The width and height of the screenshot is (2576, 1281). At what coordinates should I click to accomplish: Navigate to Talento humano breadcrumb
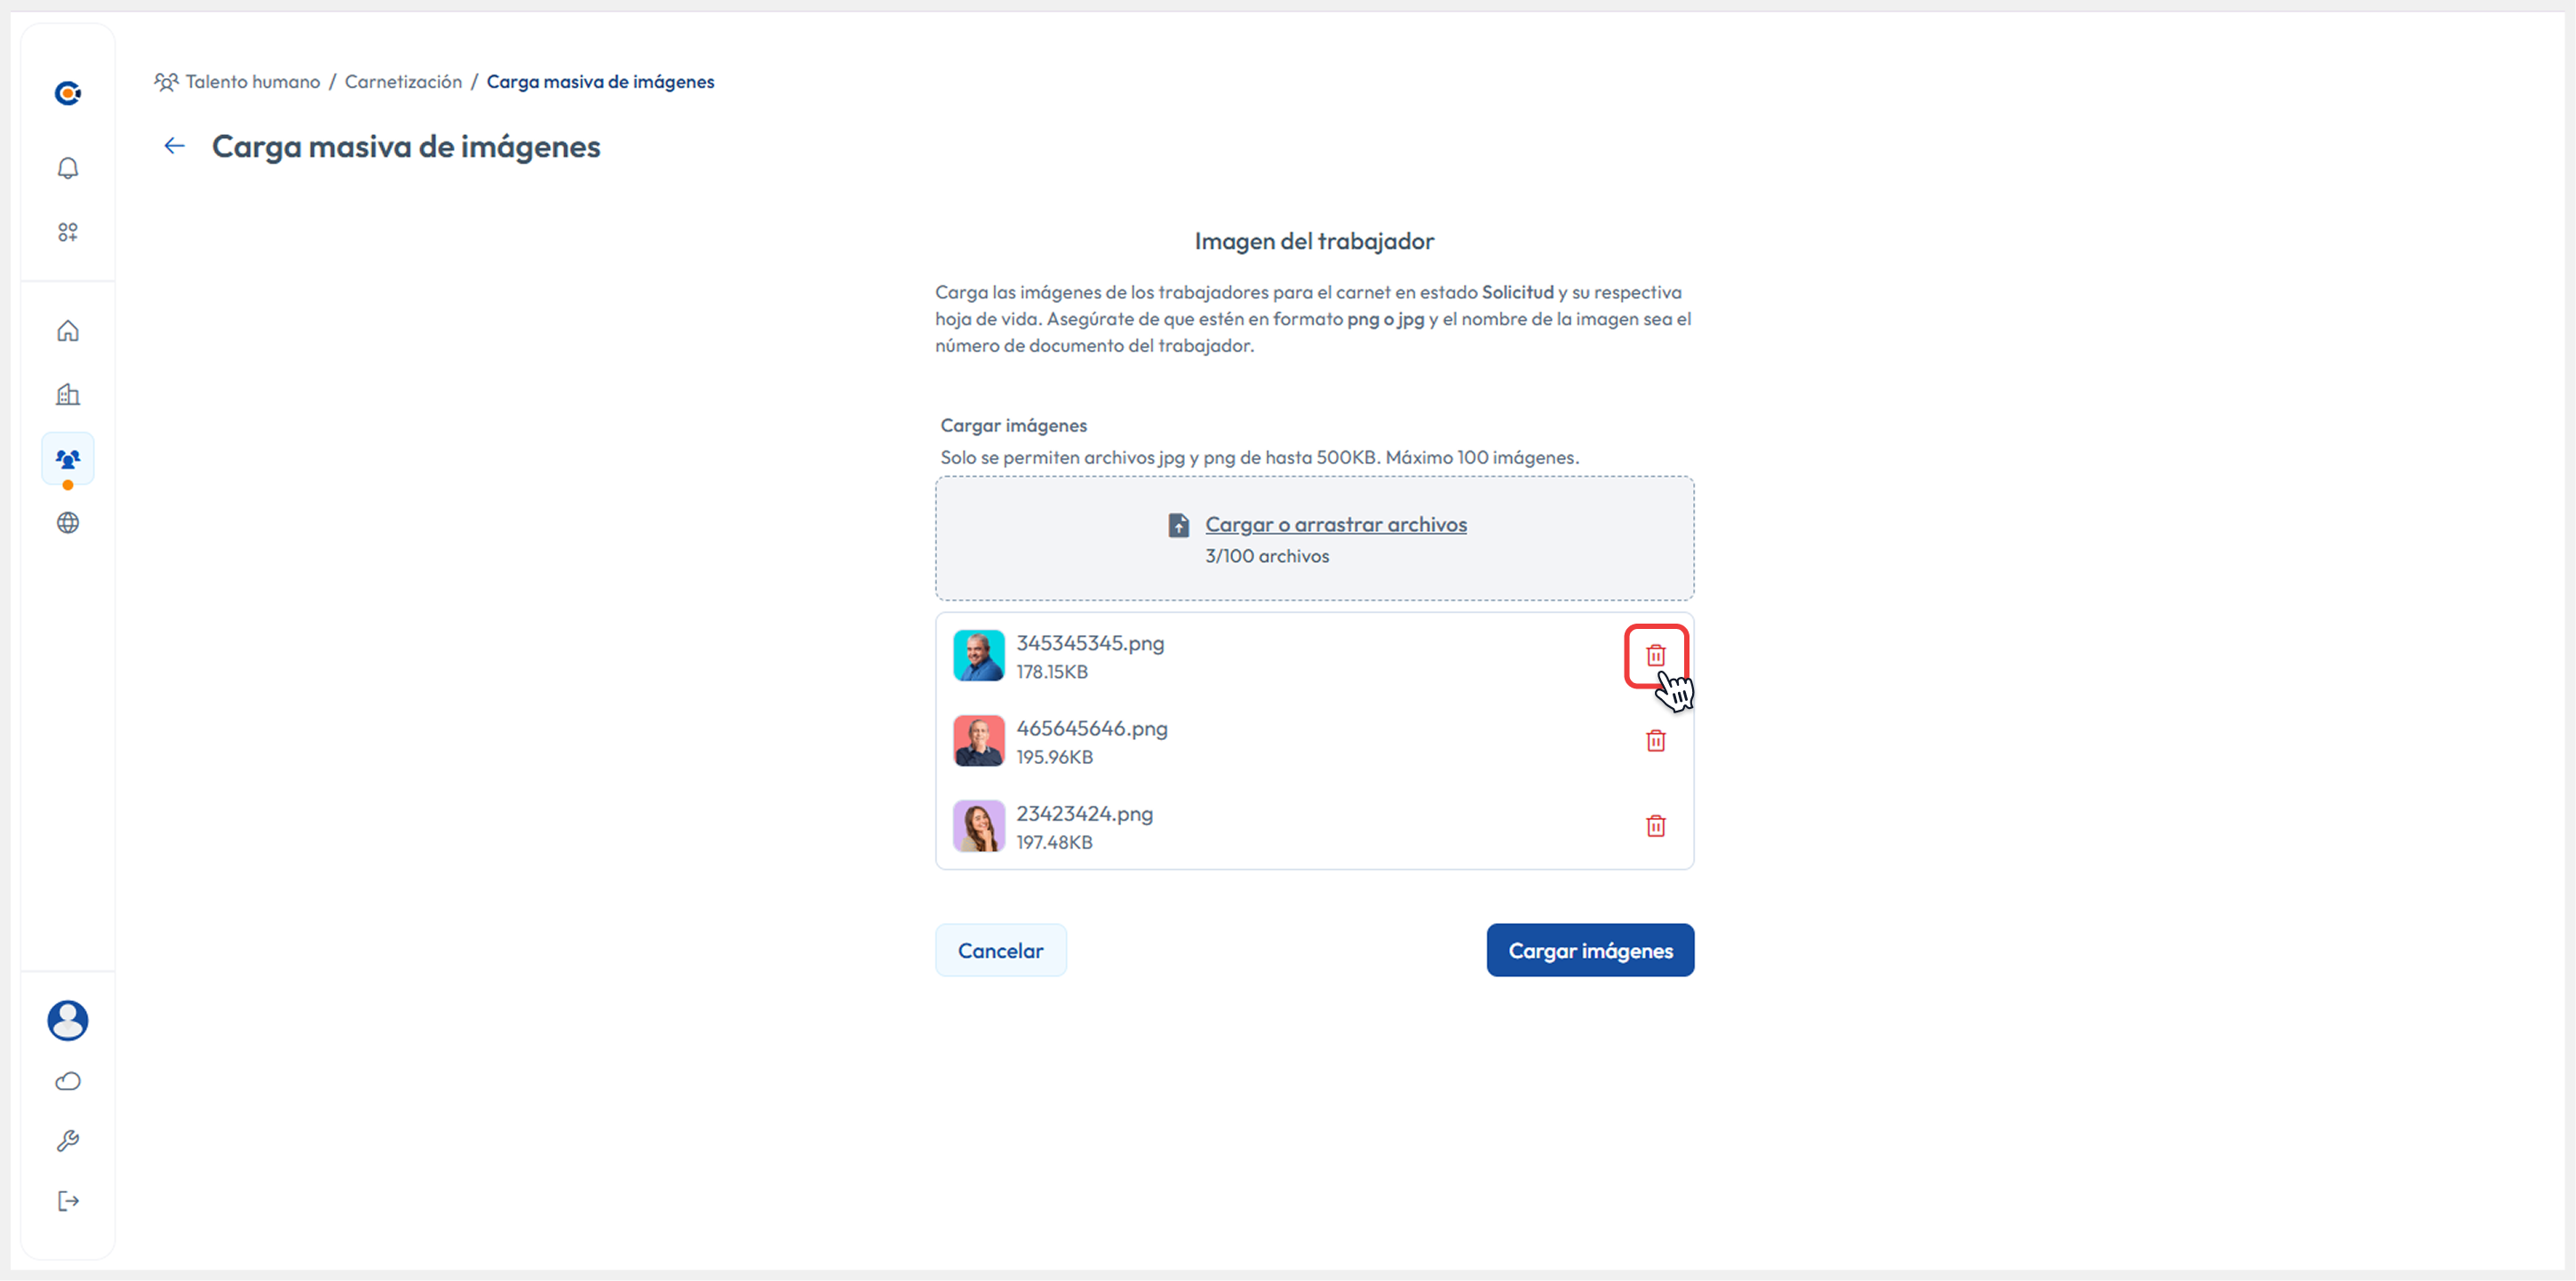point(252,81)
